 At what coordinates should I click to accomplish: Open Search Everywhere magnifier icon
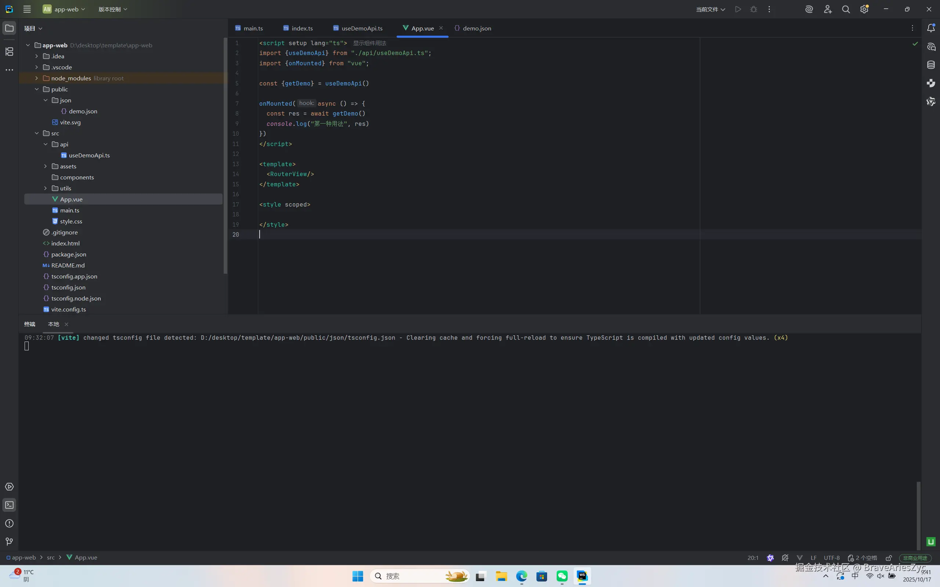pyautogui.click(x=846, y=9)
